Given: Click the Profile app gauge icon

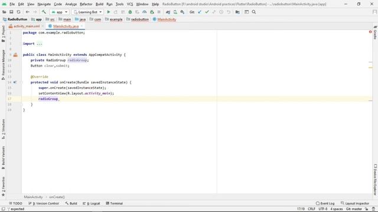Looking at the screenshot, I should [144, 12].
